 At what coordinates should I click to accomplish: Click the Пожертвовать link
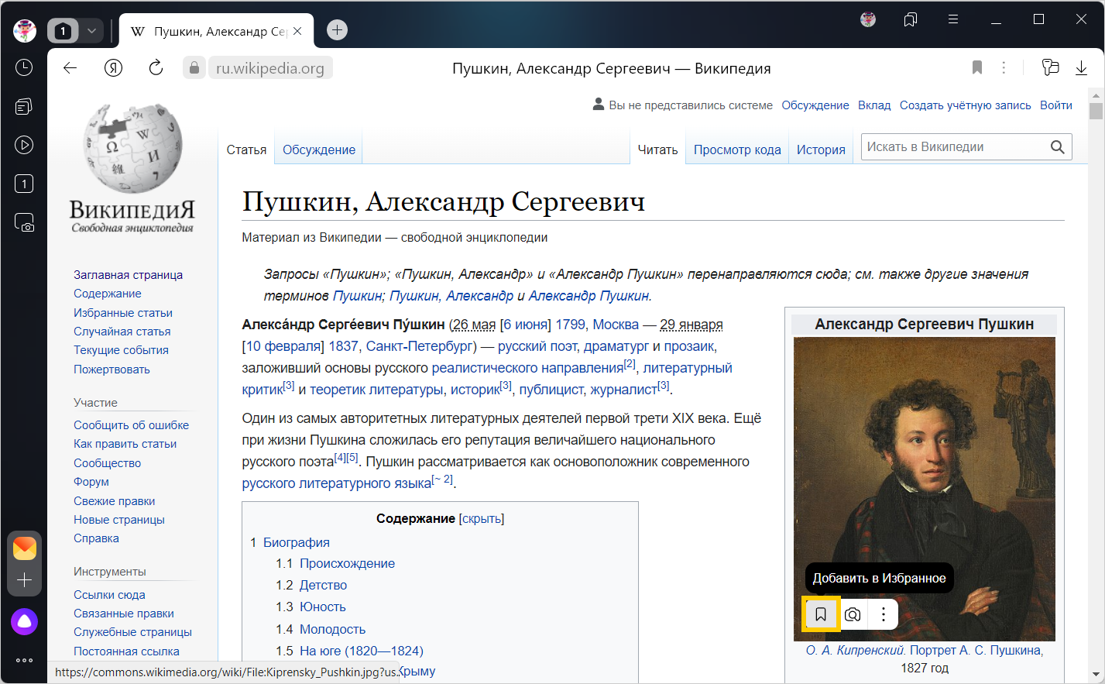112,369
